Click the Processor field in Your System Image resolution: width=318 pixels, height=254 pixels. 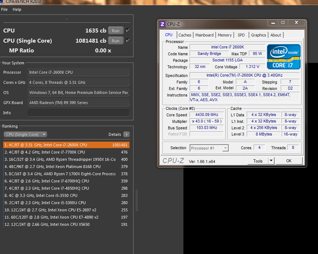tap(79, 72)
